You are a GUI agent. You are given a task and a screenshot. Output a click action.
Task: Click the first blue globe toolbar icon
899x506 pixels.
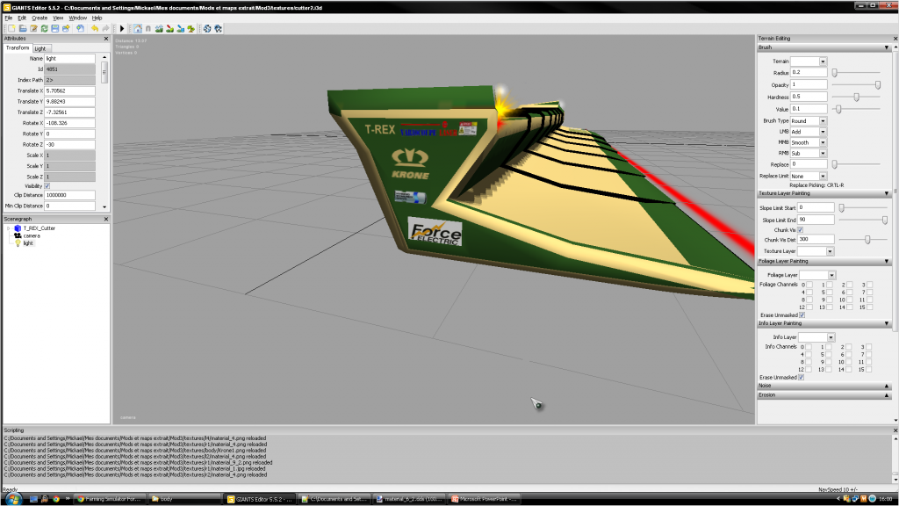point(207,28)
